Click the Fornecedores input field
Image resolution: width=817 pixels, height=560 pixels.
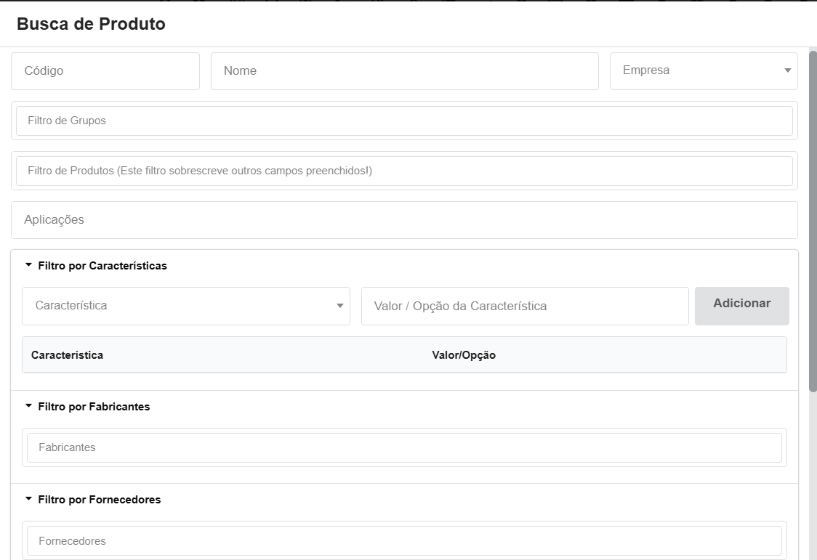click(x=404, y=541)
